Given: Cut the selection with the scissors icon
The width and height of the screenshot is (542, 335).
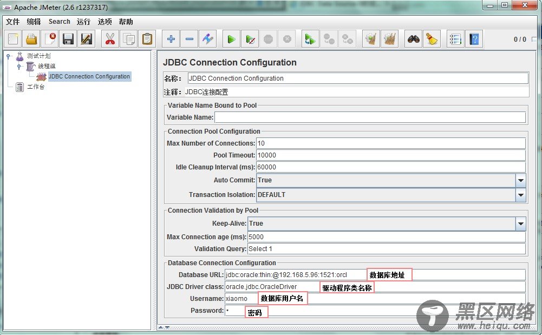Looking at the screenshot, I should pyautogui.click(x=110, y=38).
